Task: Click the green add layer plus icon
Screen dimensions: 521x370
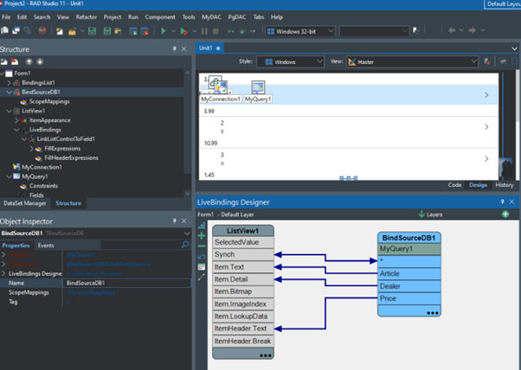Action: [505, 214]
